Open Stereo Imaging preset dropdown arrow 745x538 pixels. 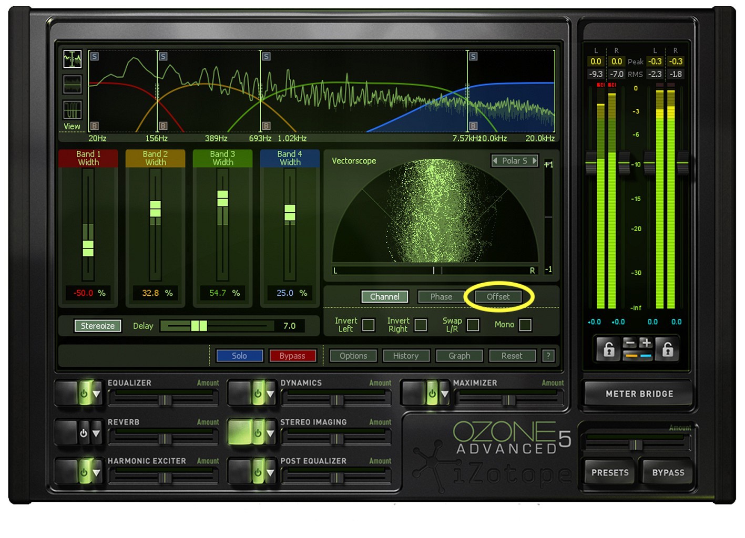(x=270, y=433)
